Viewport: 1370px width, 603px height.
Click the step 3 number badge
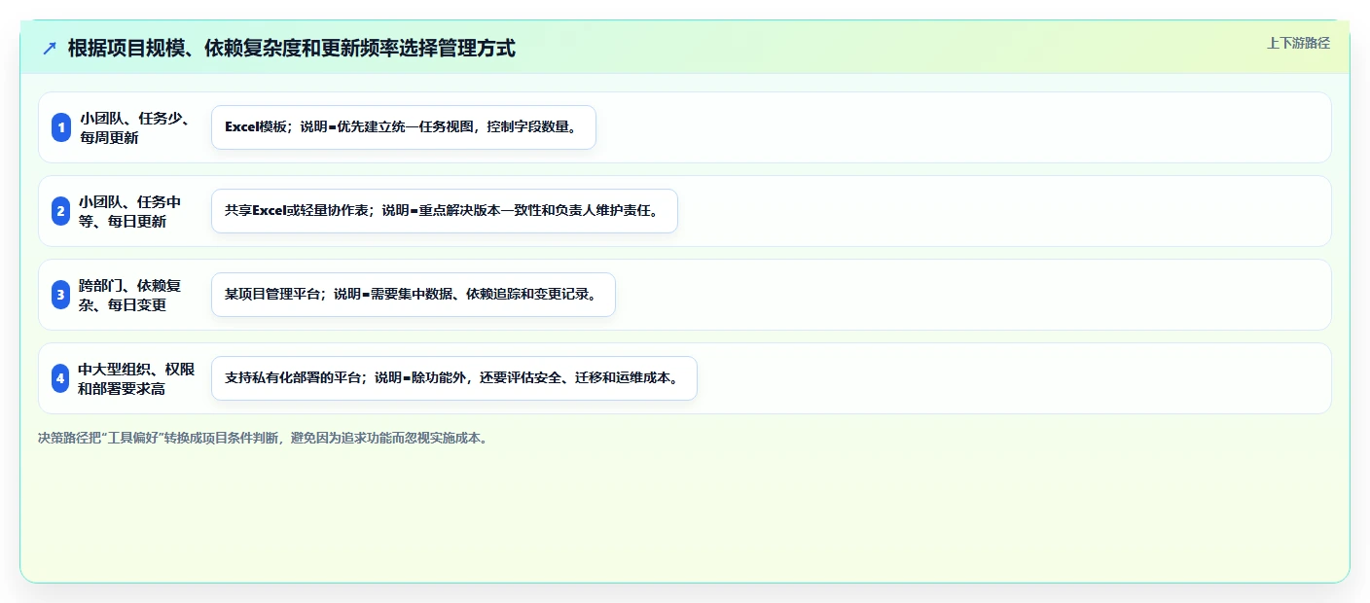[61, 295]
